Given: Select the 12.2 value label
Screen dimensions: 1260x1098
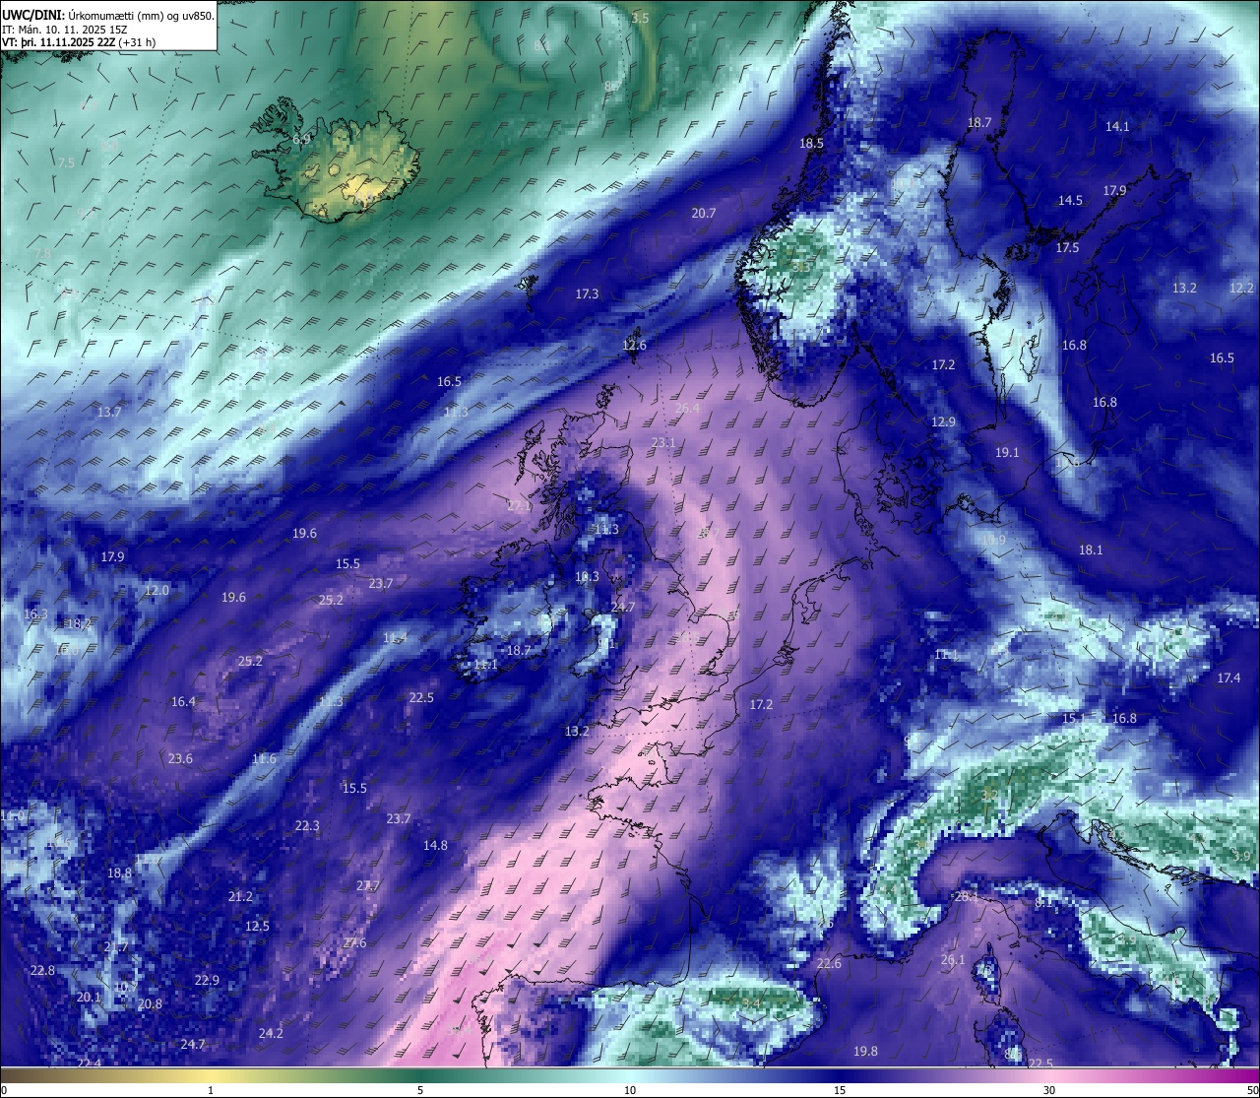Looking at the screenshot, I should coord(1241,288).
